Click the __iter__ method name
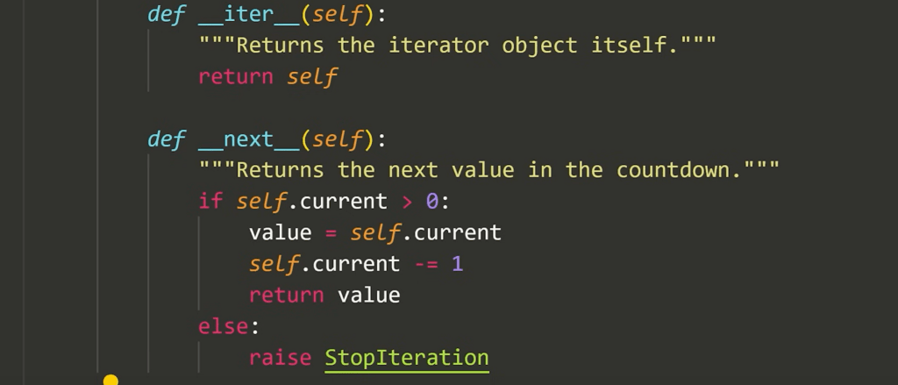This screenshot has width=898, height=385. coord(249,14)
